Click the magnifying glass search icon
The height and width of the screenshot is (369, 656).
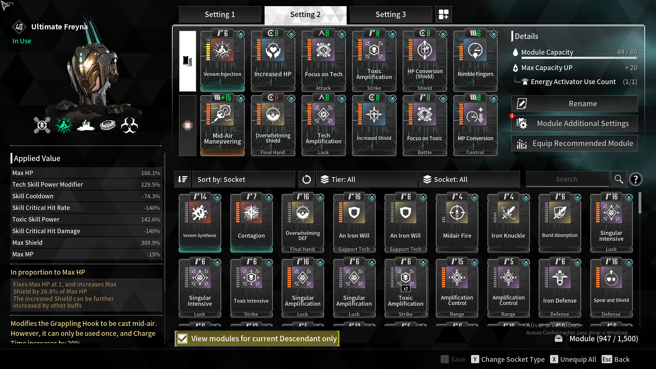pos(619,179)
